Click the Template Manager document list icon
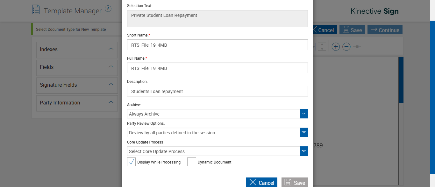 pos(36,9)
